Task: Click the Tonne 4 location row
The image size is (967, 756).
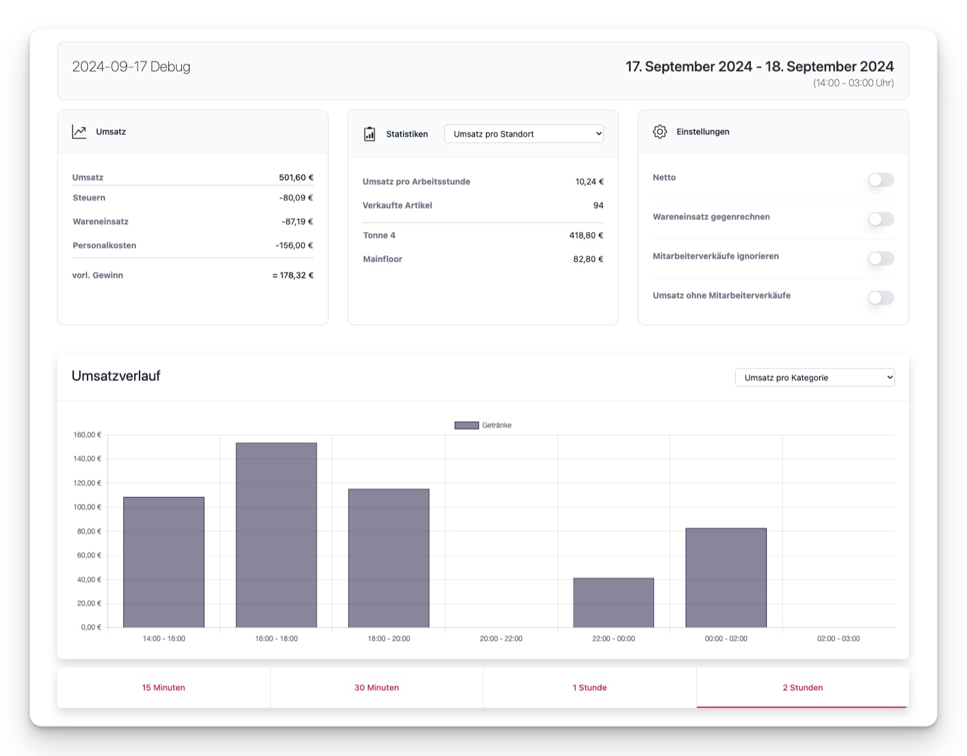Action: [483, 235]
